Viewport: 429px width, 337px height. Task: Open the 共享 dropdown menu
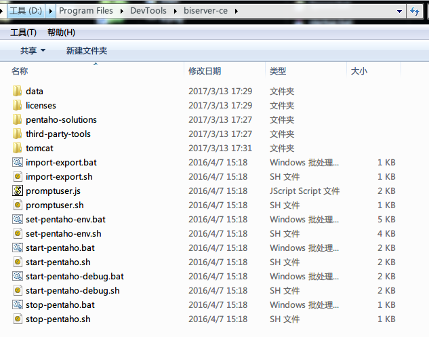coord(33,51)
